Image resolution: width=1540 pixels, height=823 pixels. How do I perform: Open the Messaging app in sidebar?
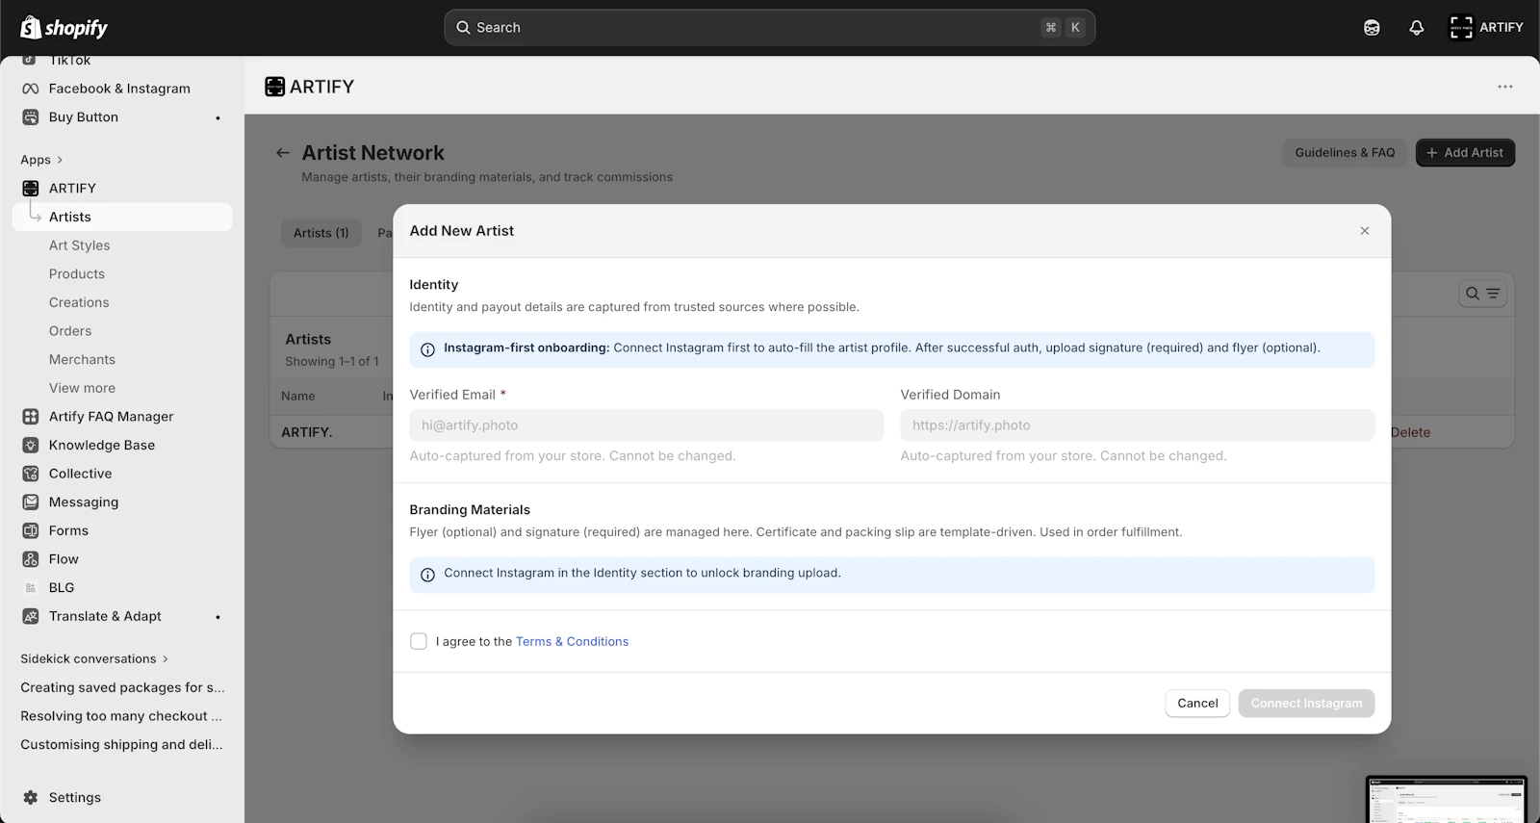(x=84, y=502)
